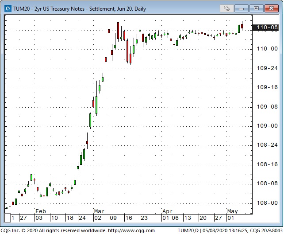Click the chain link icon in title bar
The height and width of the screenshot is (234, 284).
(x=227, y=8)
